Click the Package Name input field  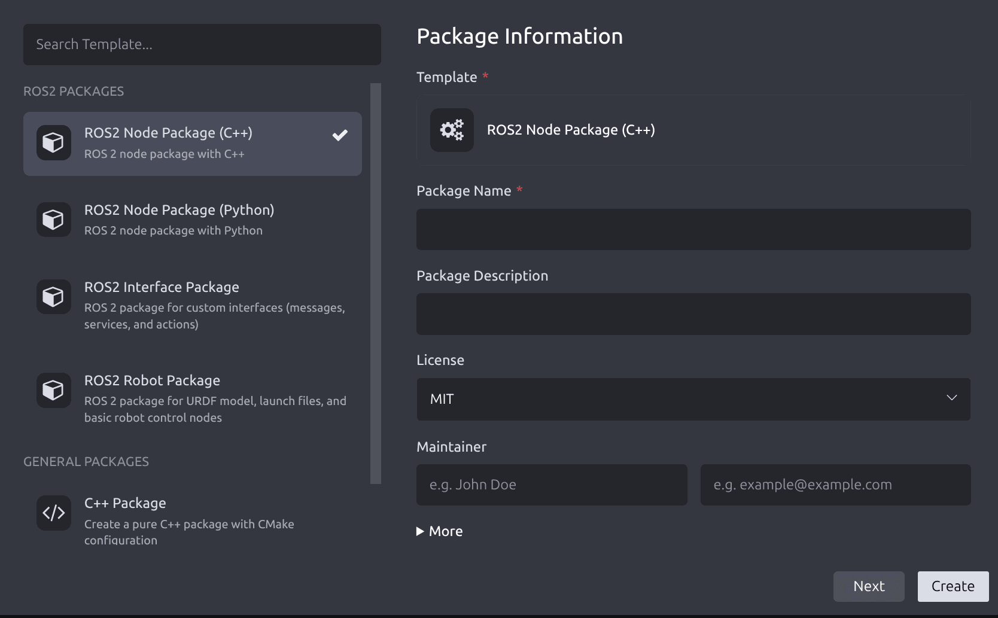point(693,230)
